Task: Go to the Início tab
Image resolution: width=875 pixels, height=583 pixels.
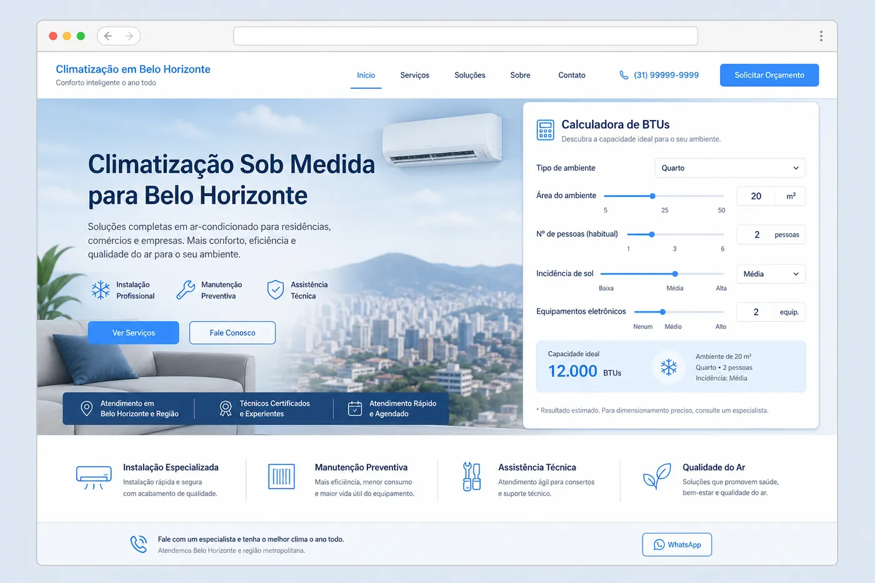Action: coord(366,75)
